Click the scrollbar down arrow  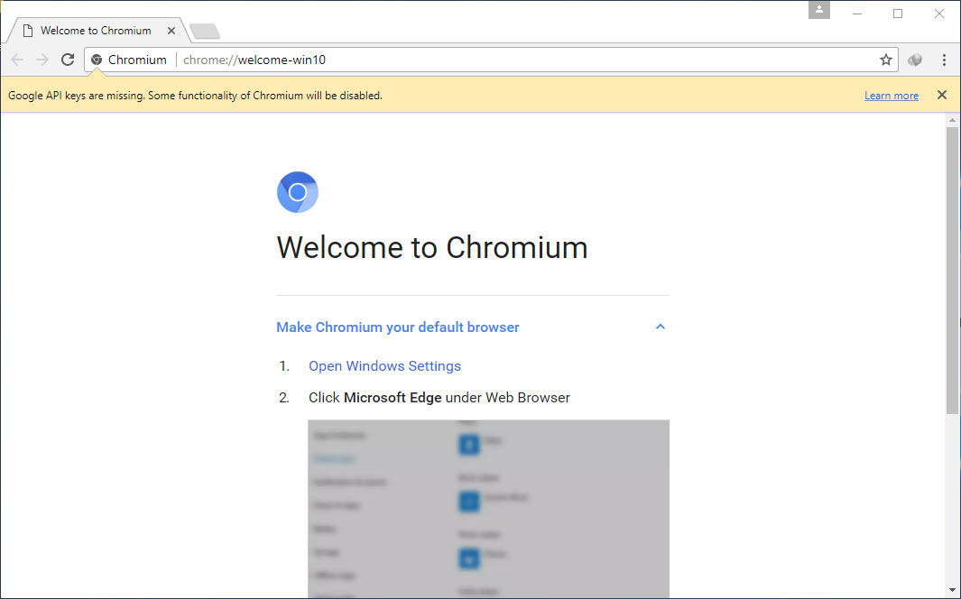(x=952, y=590)
